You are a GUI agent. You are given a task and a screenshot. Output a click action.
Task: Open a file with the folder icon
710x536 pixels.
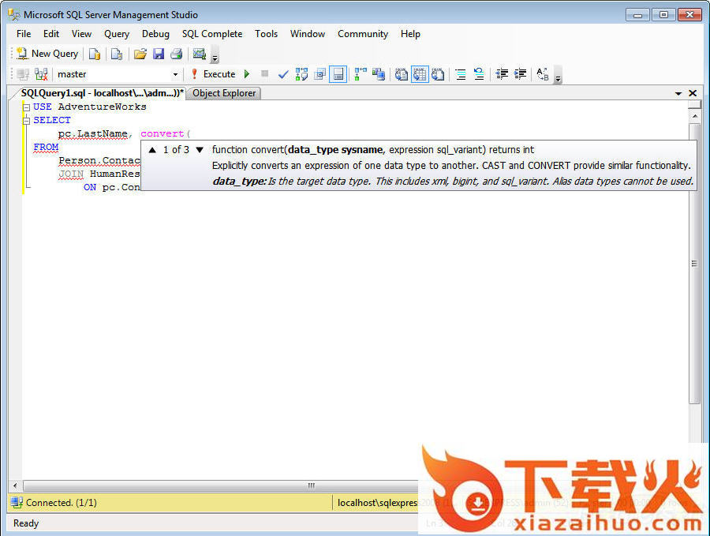point(140,54)
